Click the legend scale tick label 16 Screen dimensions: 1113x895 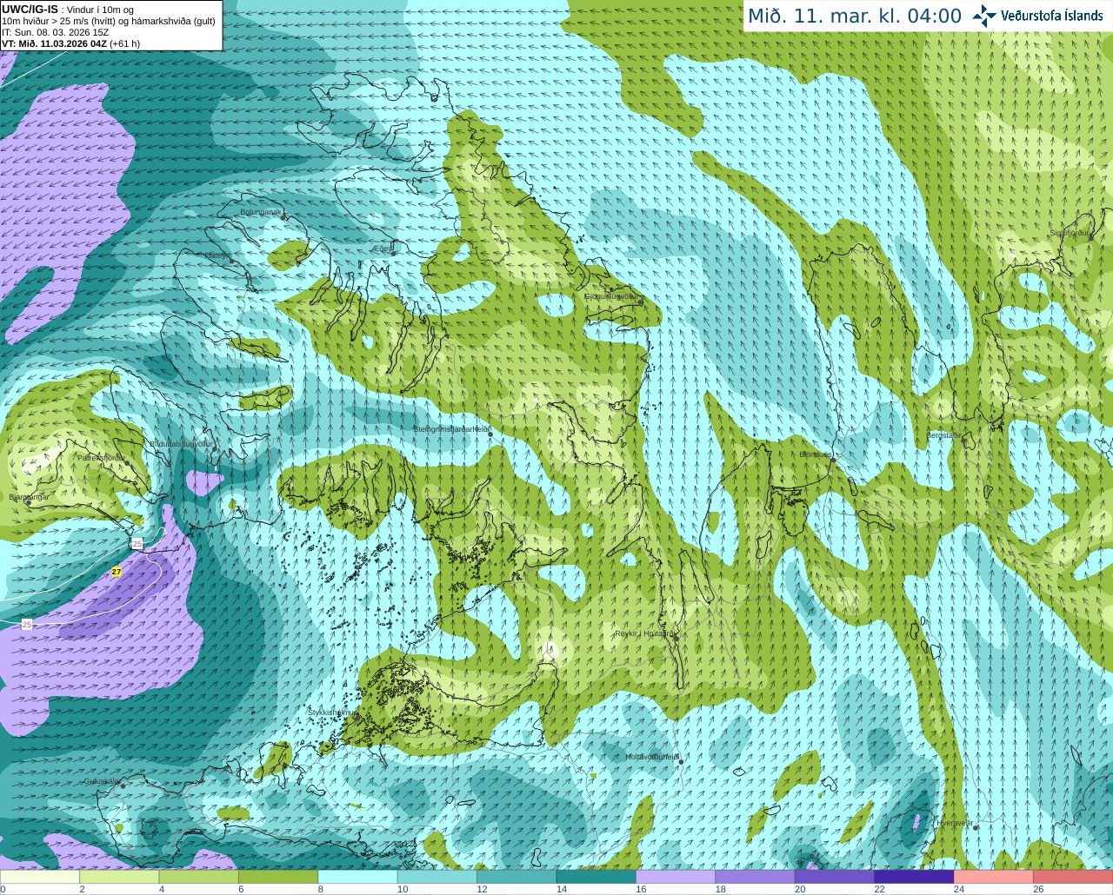pyautogui.click(x=641, y=889)
